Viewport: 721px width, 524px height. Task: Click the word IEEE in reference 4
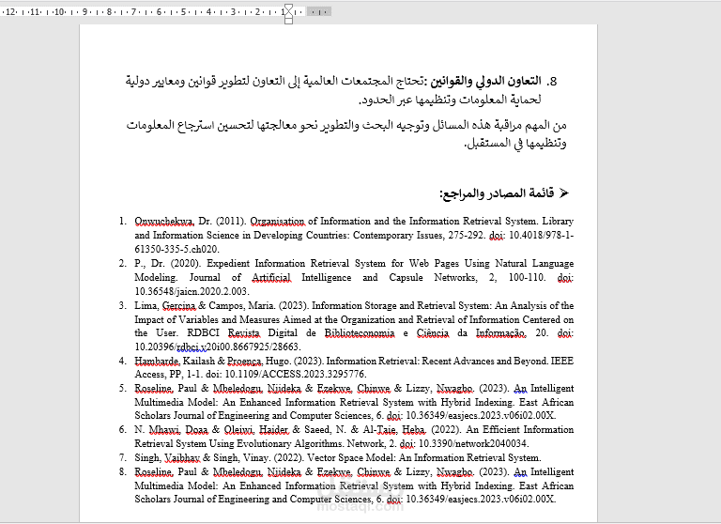tap(562, 362)
